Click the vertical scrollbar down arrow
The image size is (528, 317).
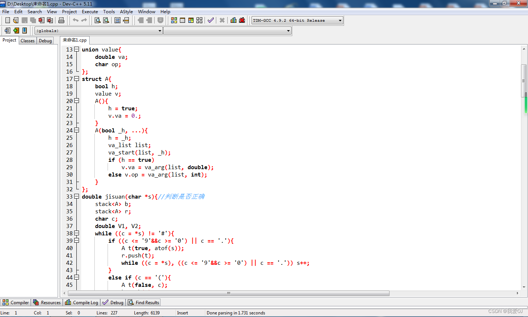click(524, 287)
